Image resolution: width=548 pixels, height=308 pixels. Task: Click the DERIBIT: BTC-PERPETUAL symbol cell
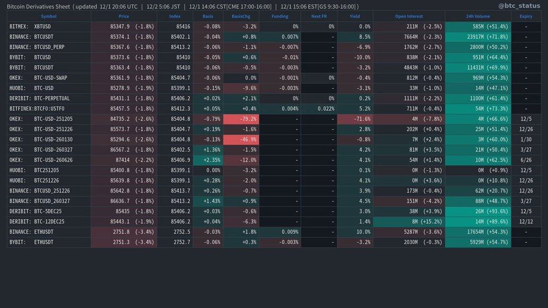click(x=49, y=99)
